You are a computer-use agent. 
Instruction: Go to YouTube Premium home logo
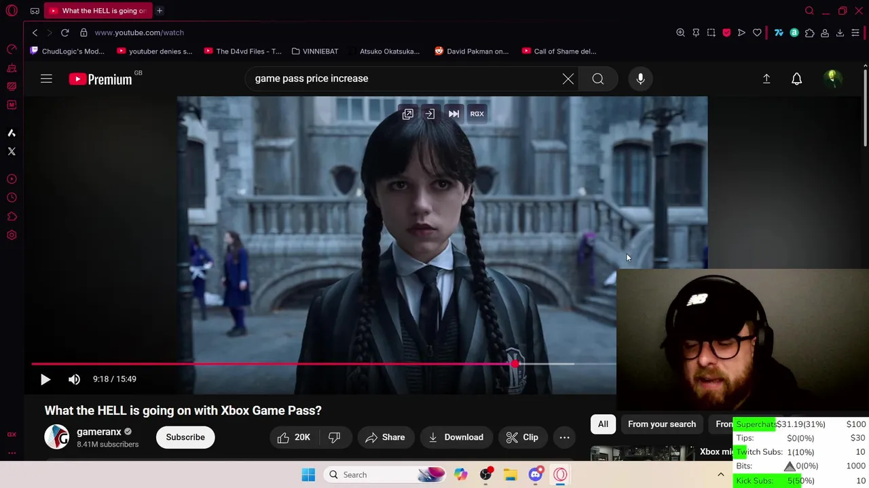101,79
